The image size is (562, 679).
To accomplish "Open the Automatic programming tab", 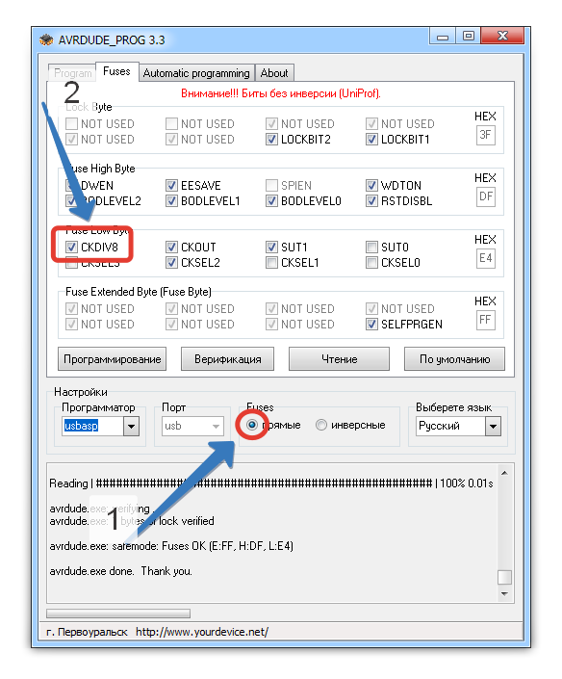I will 196,73.
